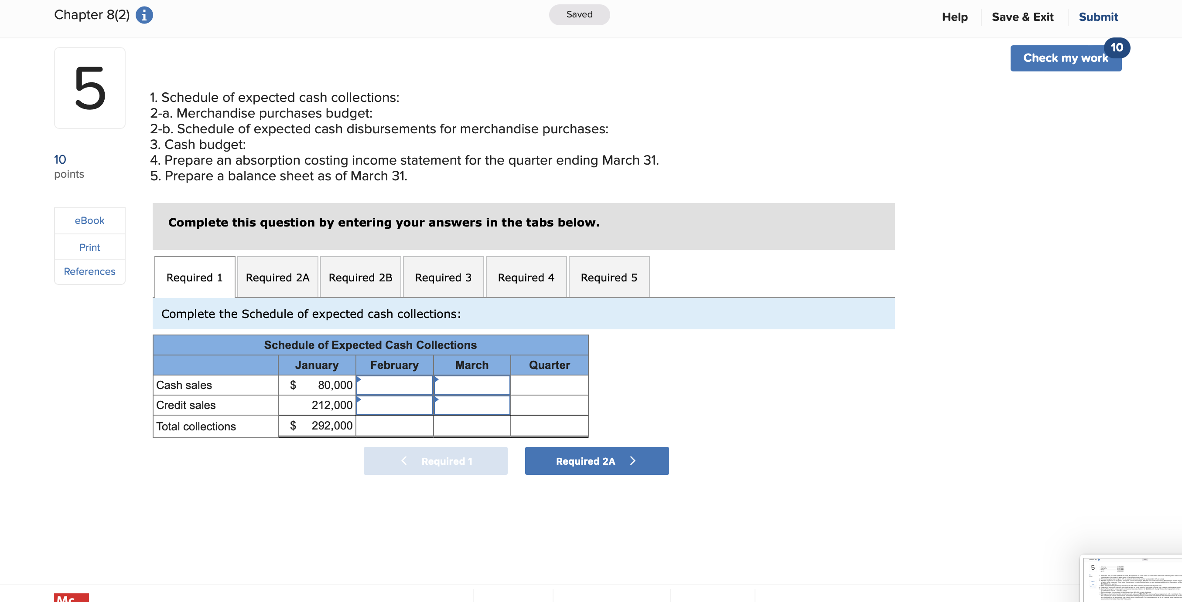This screenshot has width=1182, height=602.
Task: Switch to the Required 2A tab
Action: (x=277, y=277)
